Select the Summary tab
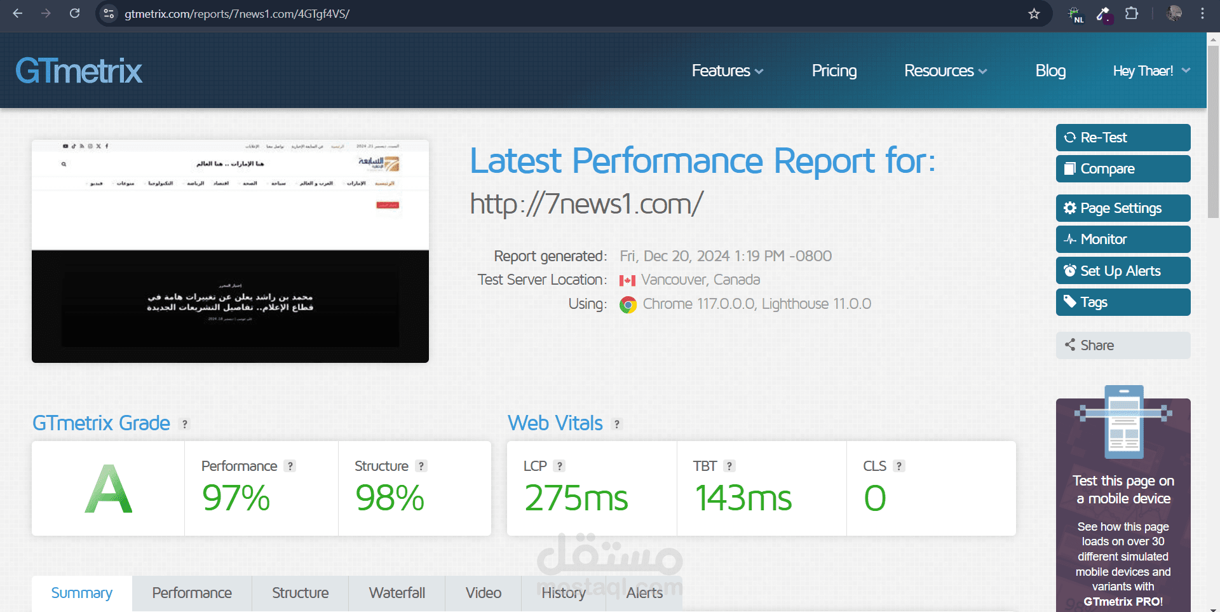The height and width of the screenshot is (612, 1220). (x=82, y=593)
